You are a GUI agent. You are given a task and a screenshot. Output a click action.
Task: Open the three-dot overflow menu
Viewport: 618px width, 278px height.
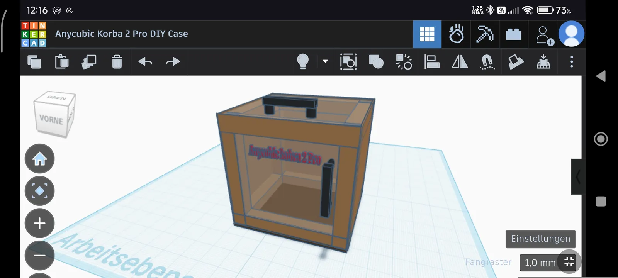pyautogui.click(x=572, y=62)
